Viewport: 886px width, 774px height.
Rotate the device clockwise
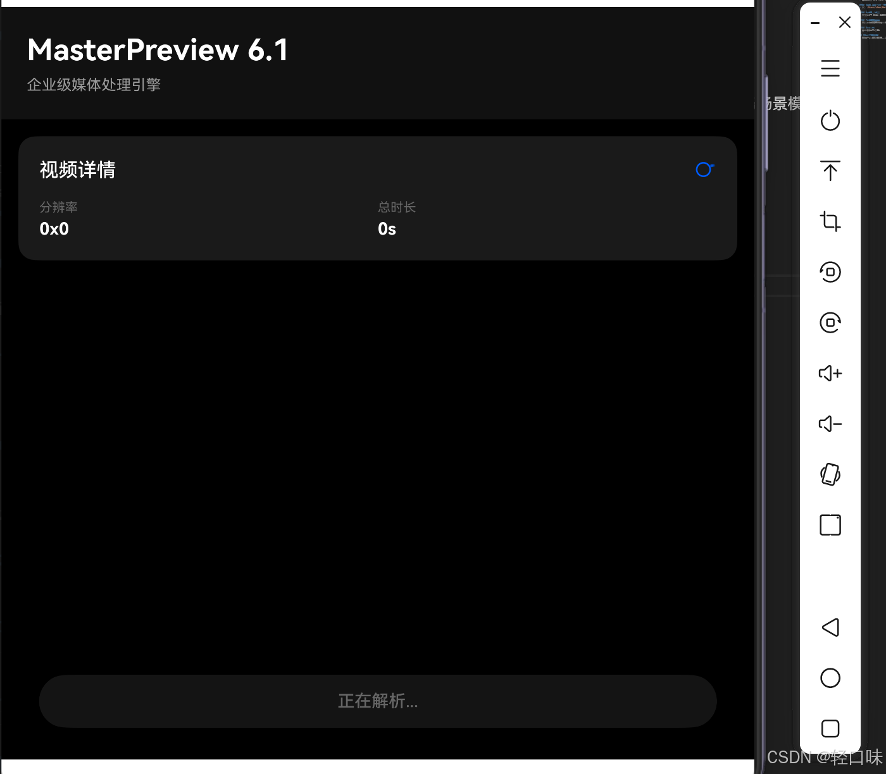[830, 322]
